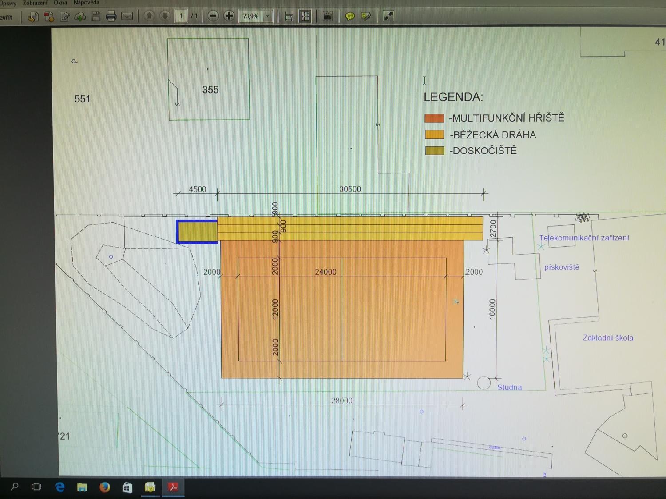The height and width of the screenshot is (499, 666).
Task: Open Firefox from the taskbar
Action: [x=105, y=487]
